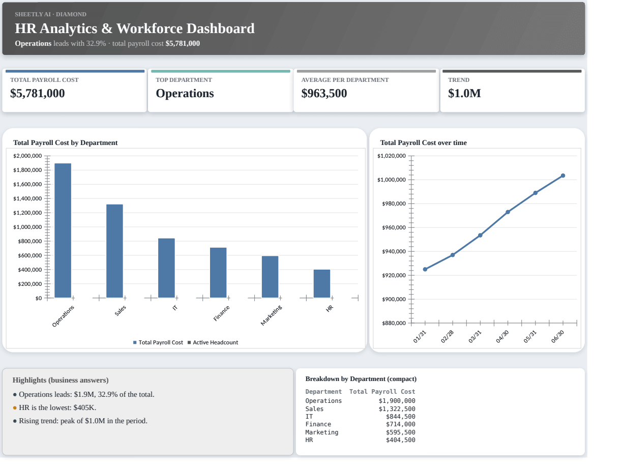Select the 05/31 data point on line chart
The height and width of the screenshot is (469, 624).
tap(536, 193)
